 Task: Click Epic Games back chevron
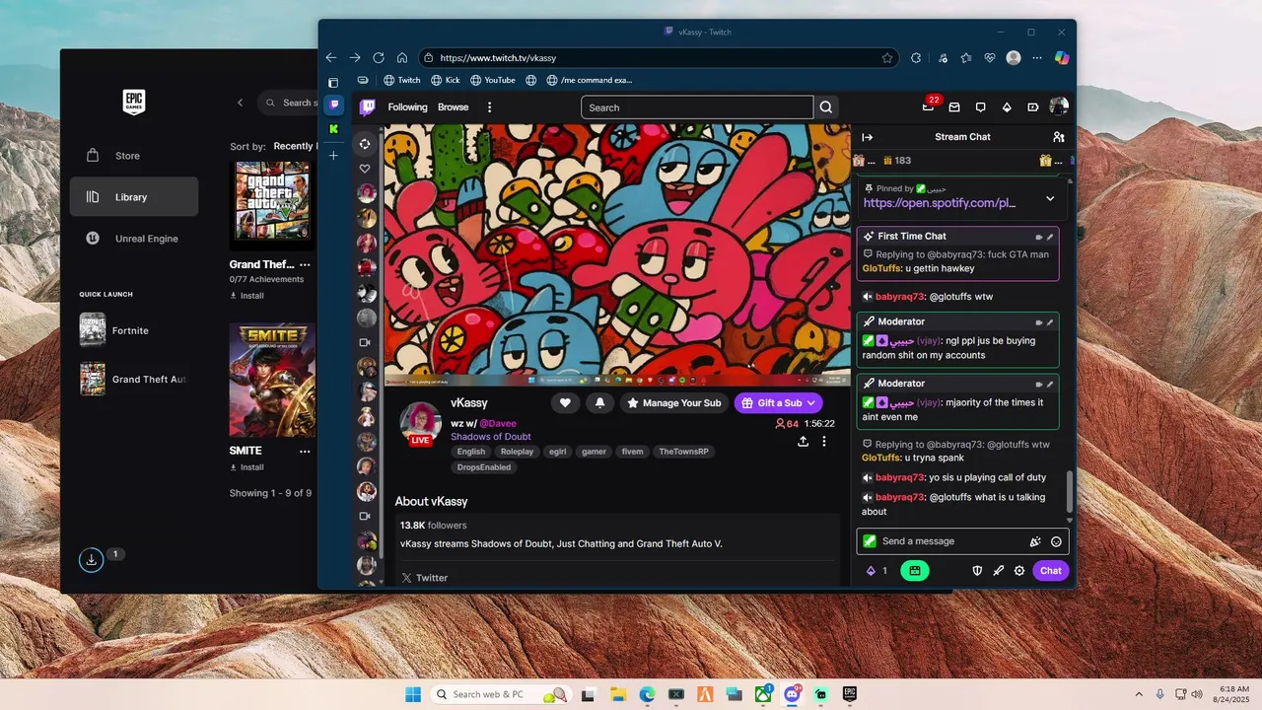(x=240, y=103)
